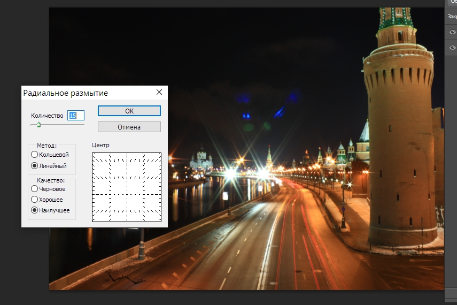Viewport: 457px width, 305px height.
Task: Click OK to apply radial blur
Action: (129, 111)
